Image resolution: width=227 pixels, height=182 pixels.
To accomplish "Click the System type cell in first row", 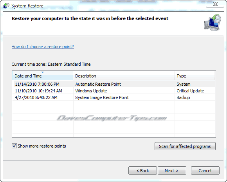I will pyautogui.click(x=184, y=84).
